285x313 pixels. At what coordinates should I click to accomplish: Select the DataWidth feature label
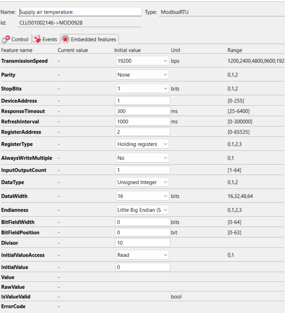point(14,196)
